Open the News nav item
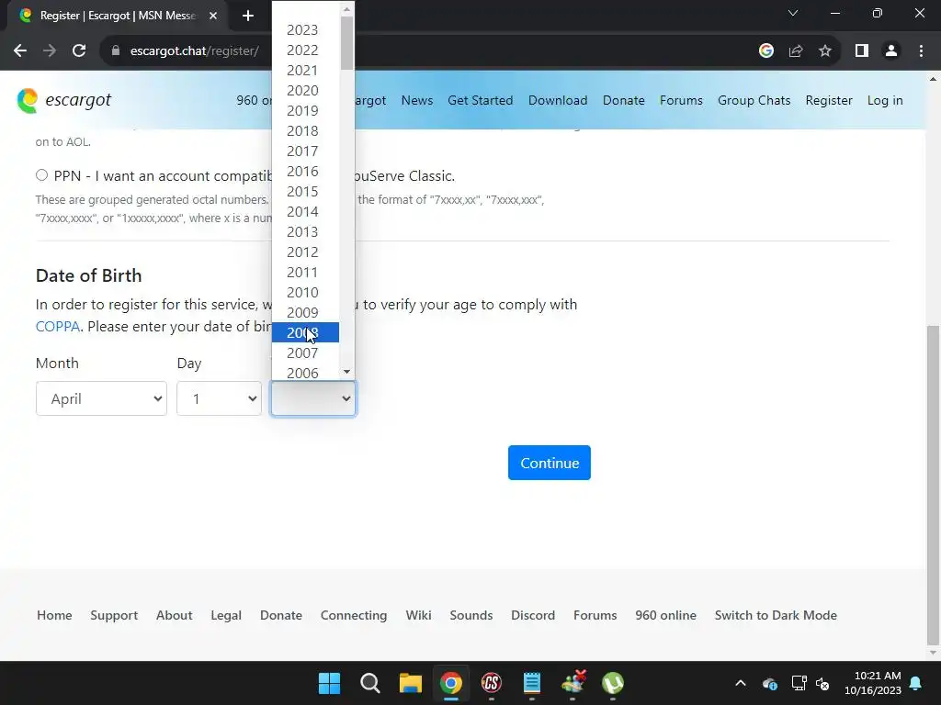 417,100
